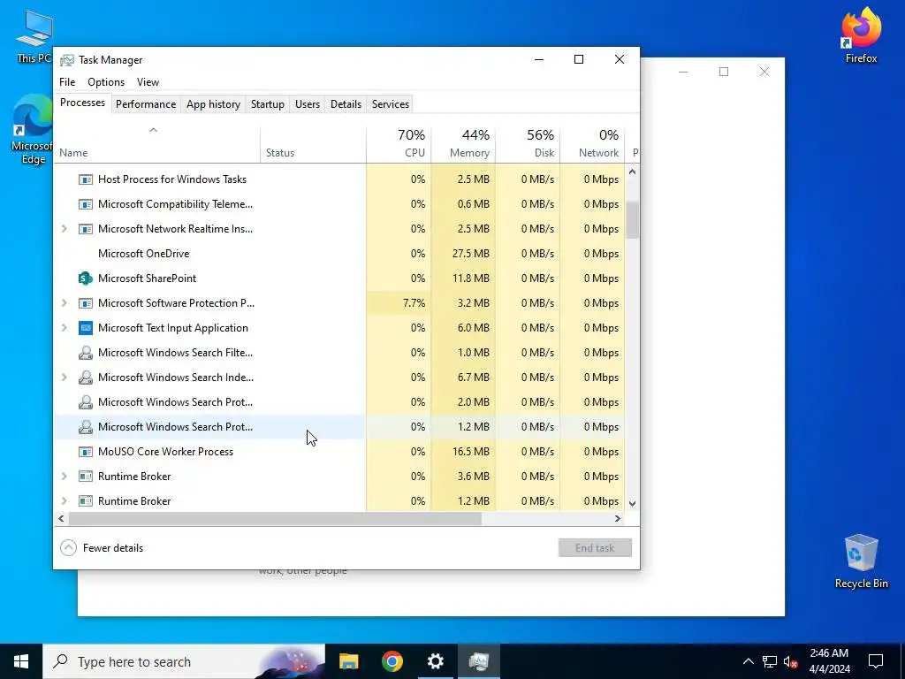Select the Microsoft OneDrive process row
905x679 pixels.
coord(339,254)
